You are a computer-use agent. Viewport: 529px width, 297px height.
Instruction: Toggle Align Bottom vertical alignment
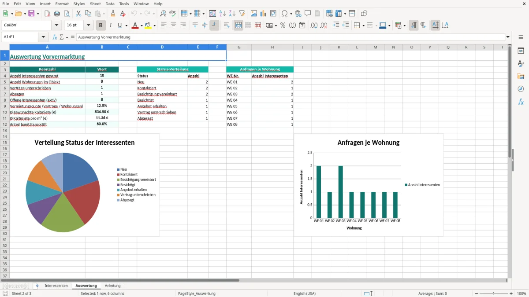(214, 26)
